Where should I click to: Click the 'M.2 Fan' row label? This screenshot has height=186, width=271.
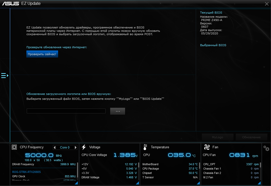[208, 177]
